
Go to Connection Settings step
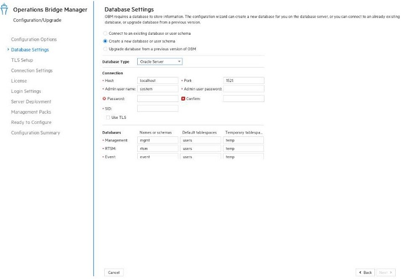tap(32, 70)
